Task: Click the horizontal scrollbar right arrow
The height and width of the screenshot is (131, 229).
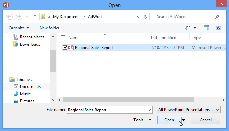Action: click(224, 100)
